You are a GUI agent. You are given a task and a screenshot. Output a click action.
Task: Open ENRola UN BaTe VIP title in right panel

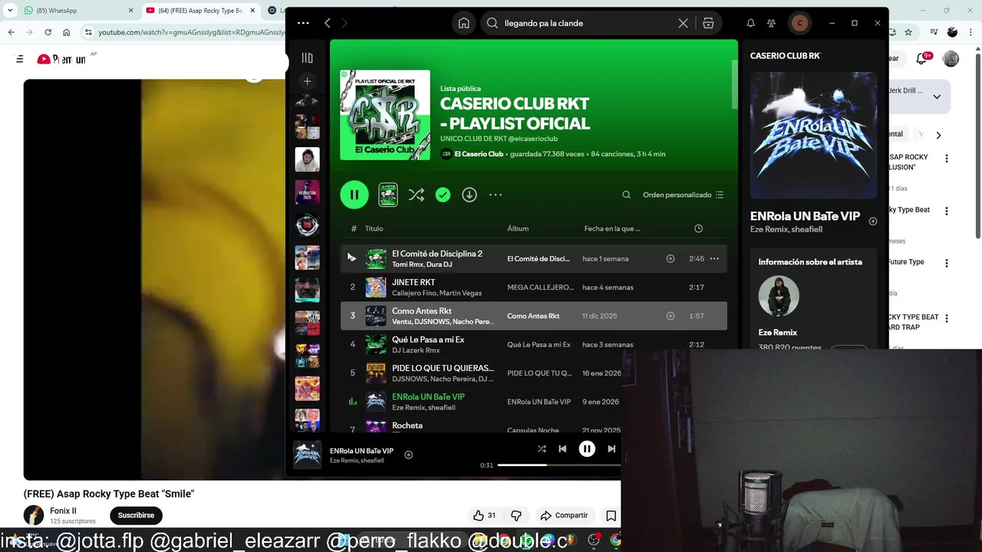[x=805, y=216]
